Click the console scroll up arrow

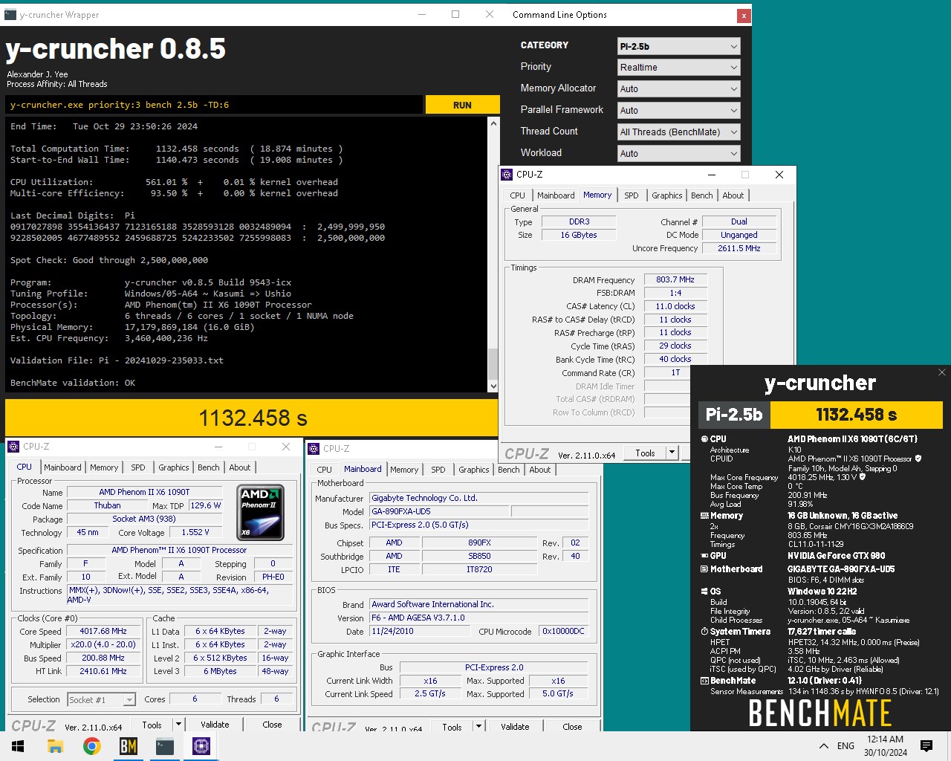coord(493,123)
